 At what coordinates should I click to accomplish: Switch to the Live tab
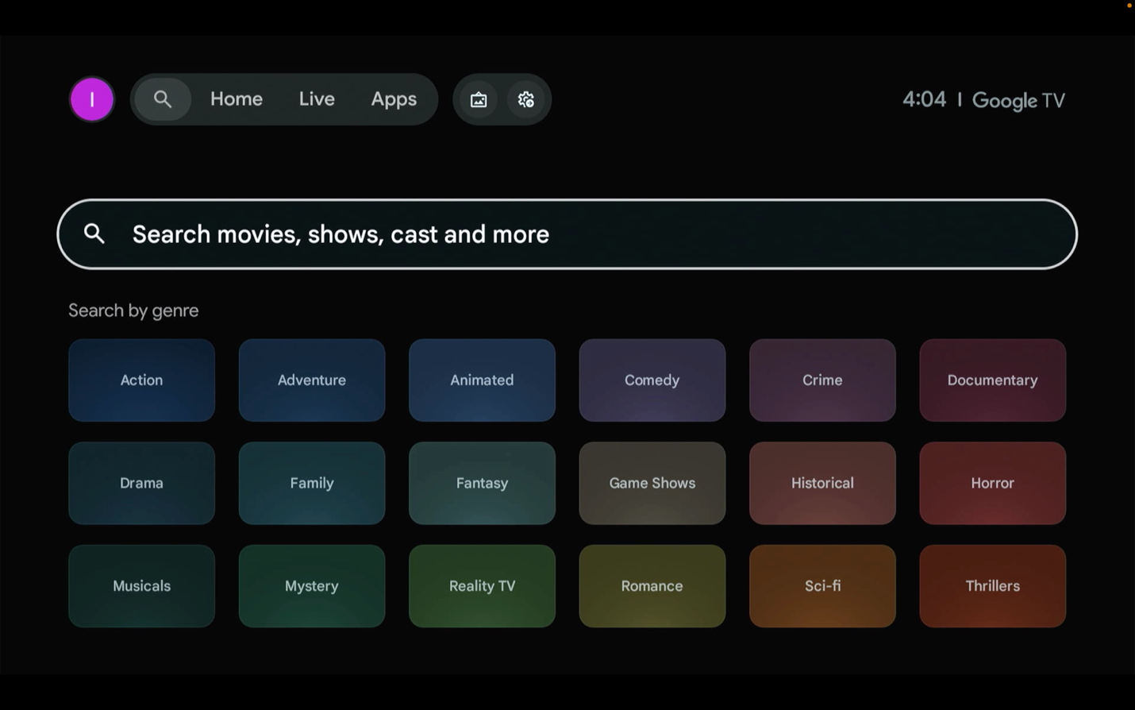coord(317,99)
